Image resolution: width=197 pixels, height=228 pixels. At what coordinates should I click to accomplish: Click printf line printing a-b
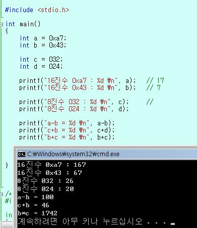pos(67,123)
